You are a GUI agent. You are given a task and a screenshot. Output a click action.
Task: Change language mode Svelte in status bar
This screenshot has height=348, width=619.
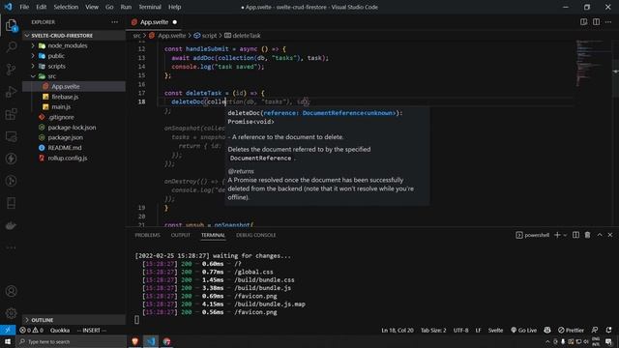tap(495, 331)
